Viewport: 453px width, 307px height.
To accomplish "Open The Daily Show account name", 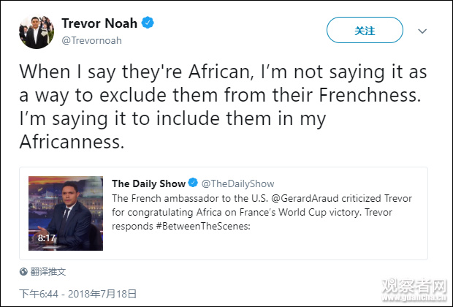I will [148, 183].
